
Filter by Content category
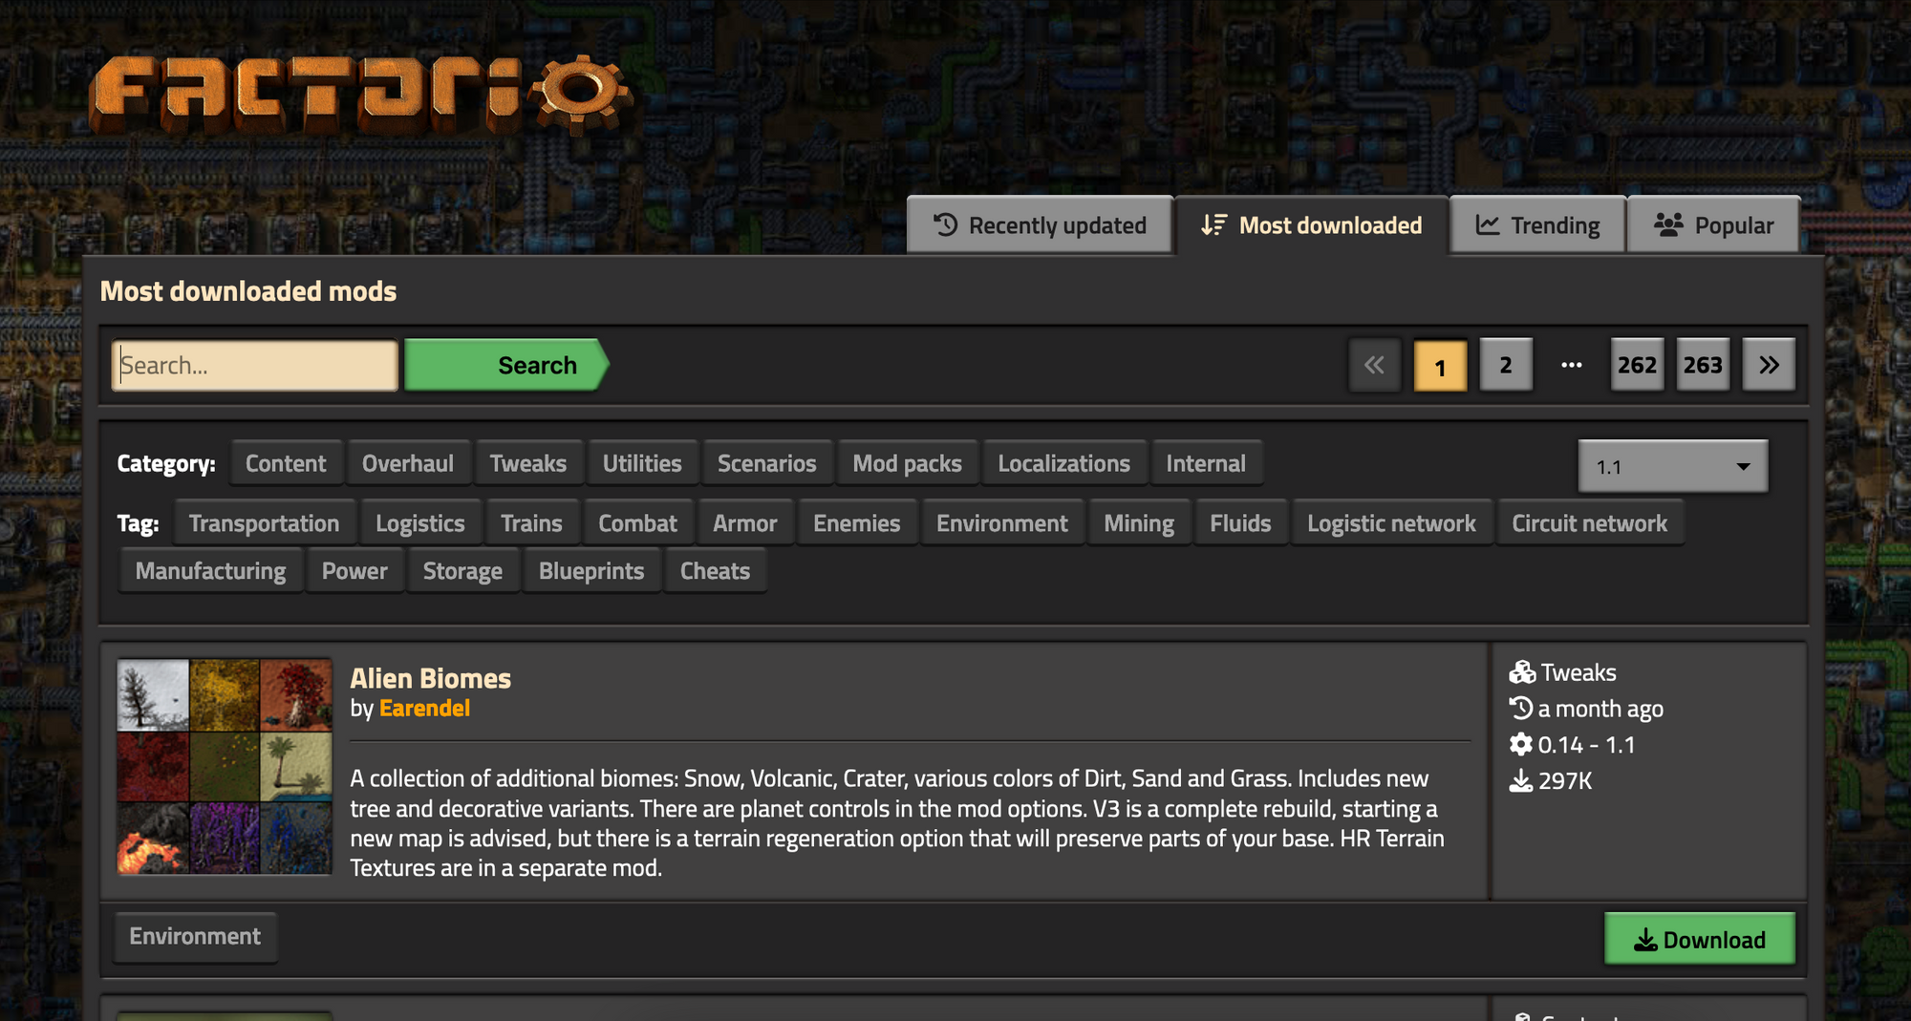[x=286, y=463]
